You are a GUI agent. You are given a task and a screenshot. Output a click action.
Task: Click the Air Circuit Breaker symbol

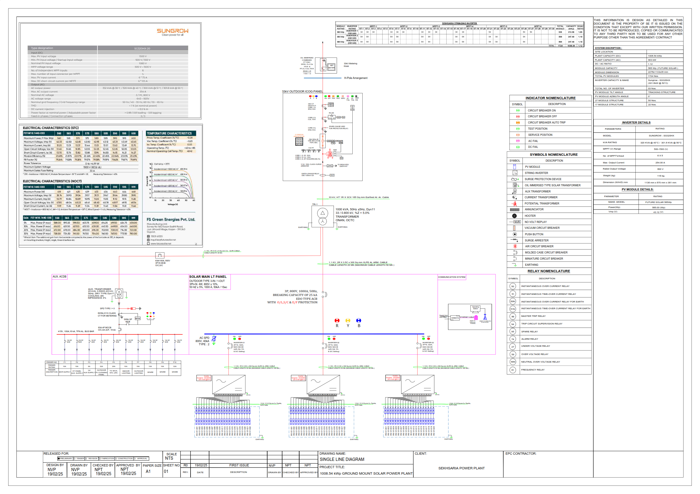pyautogui.click(x=515, y=246)
